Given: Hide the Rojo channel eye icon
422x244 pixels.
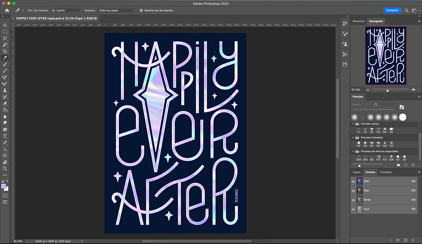Looking at the screenshot, I should 354,191.
